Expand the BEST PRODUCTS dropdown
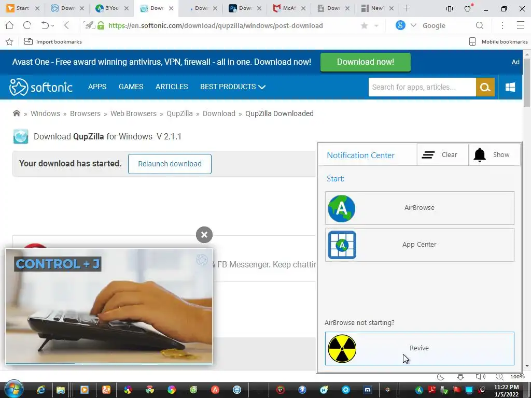 click(x=233, y=87)
